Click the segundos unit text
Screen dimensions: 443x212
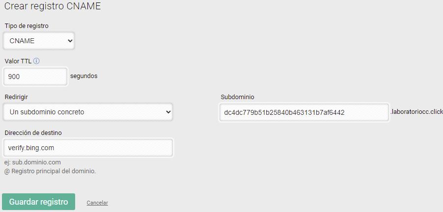point(83,76)
